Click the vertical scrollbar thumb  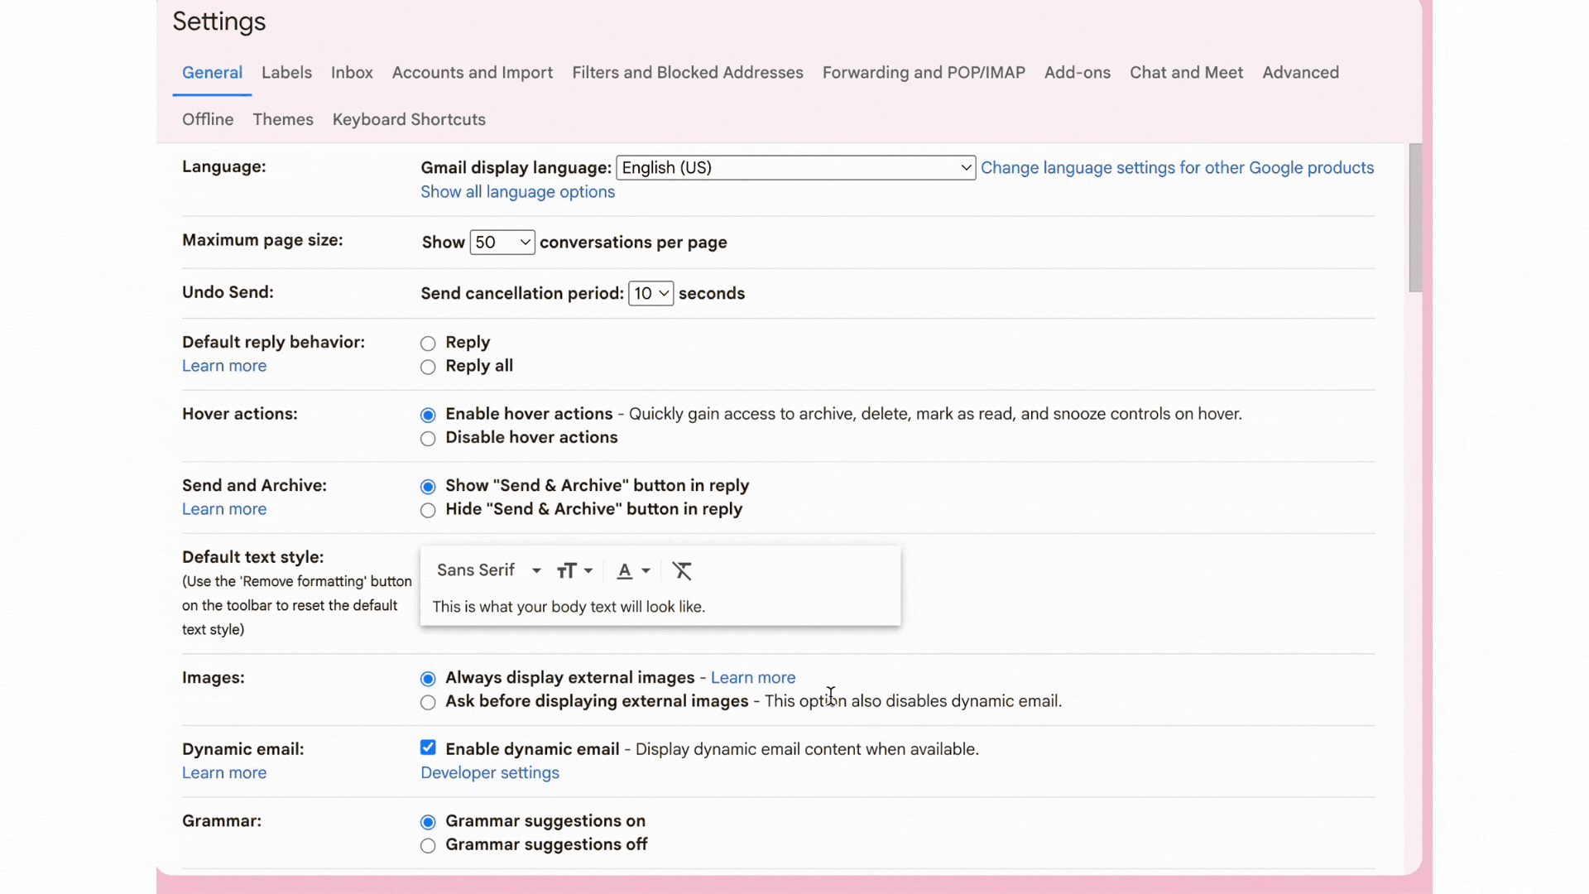pyautogui.click(x=1415, y=218)
